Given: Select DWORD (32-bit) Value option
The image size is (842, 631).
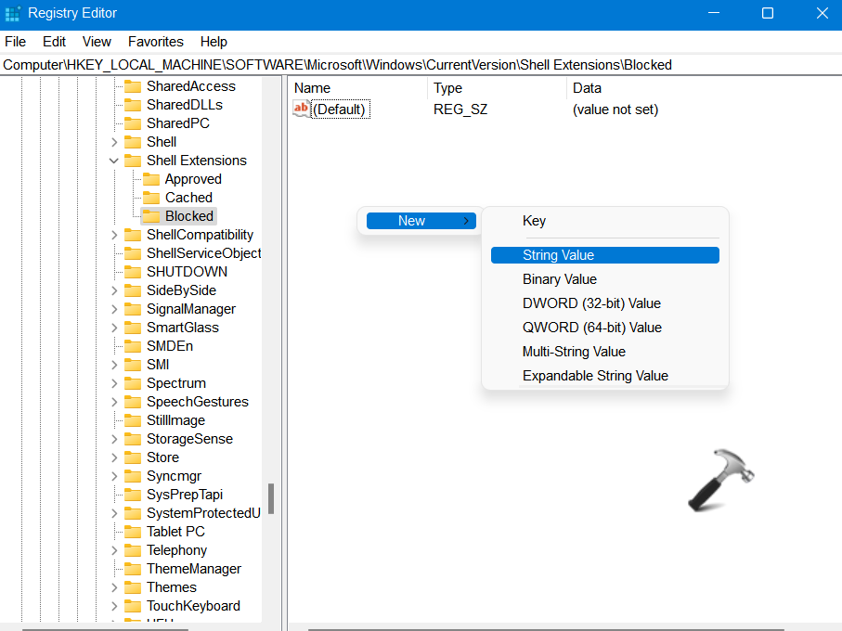Looking at the screenshot, I should (591, 303).
